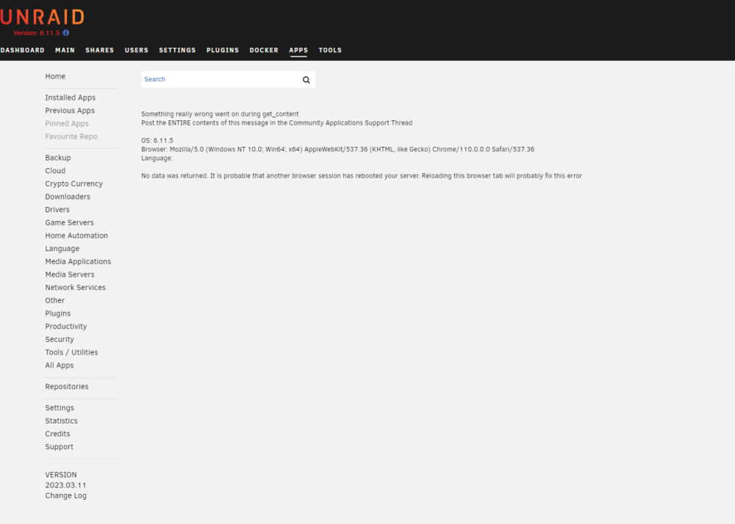Browse the Productivity category
The height and width of the screenshot is (524, 735).
click(66, 327)
